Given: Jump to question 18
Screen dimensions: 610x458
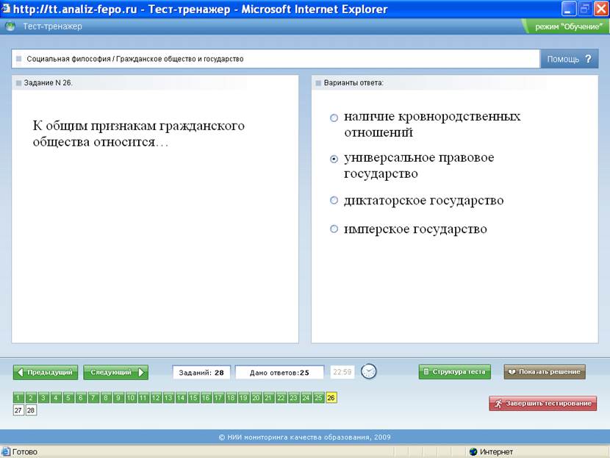Looking at the screenshot, I should click(x=231, y=398).
